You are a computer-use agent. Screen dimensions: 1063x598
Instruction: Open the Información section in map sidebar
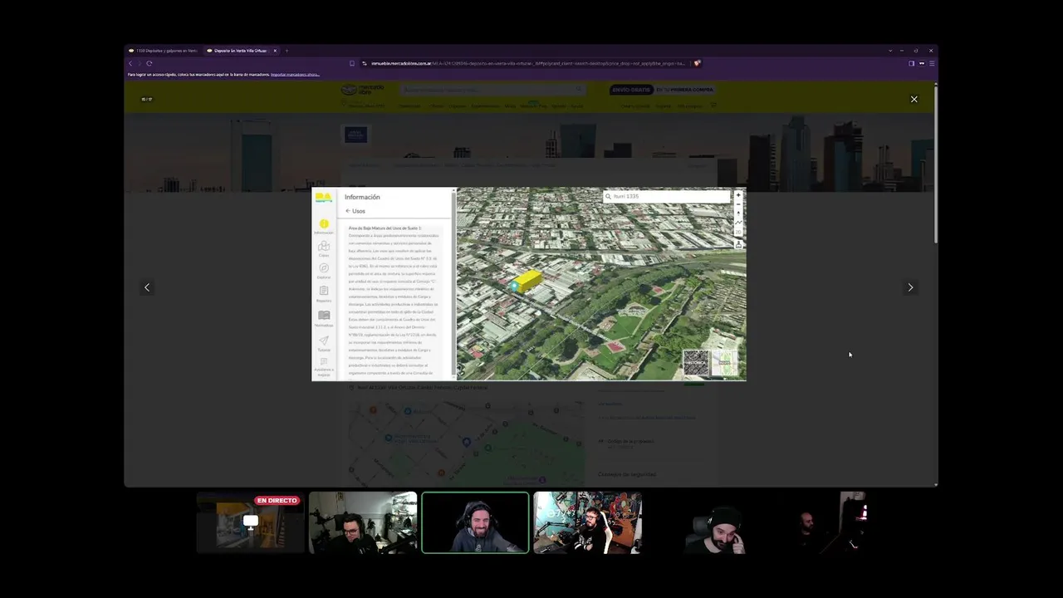[324, 226]
